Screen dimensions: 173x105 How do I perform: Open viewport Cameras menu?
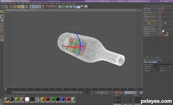[x=13, y=10]
